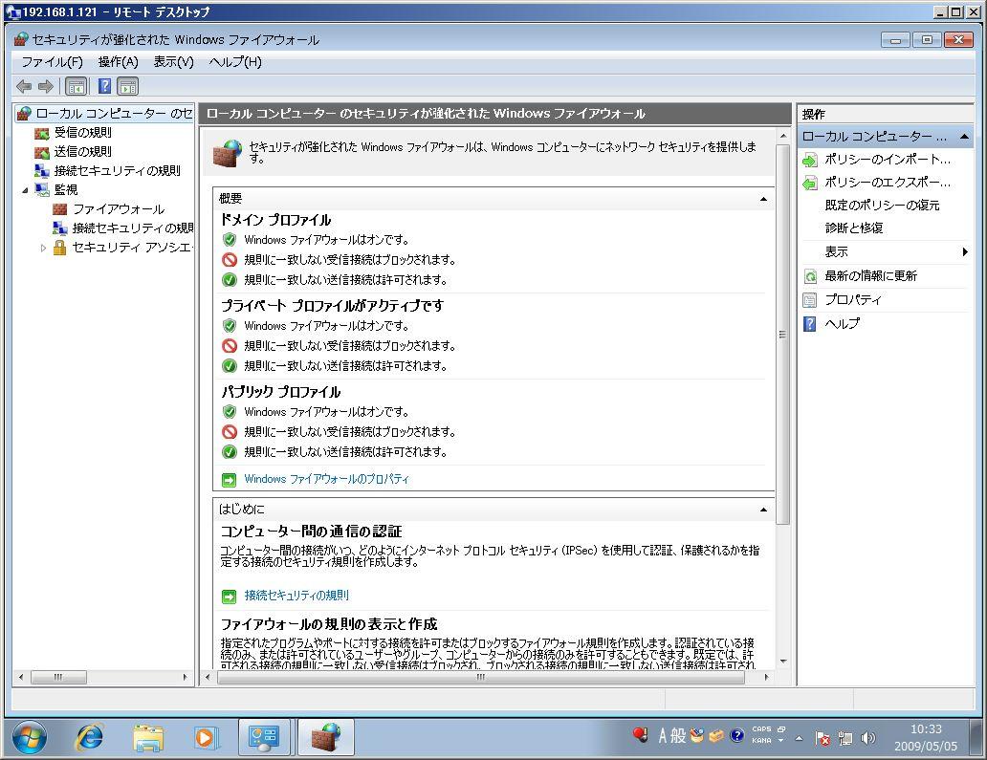Select ファイアウォール under 監視
Image resolution: width=987 pixels, height=760 pixels.
119,208
